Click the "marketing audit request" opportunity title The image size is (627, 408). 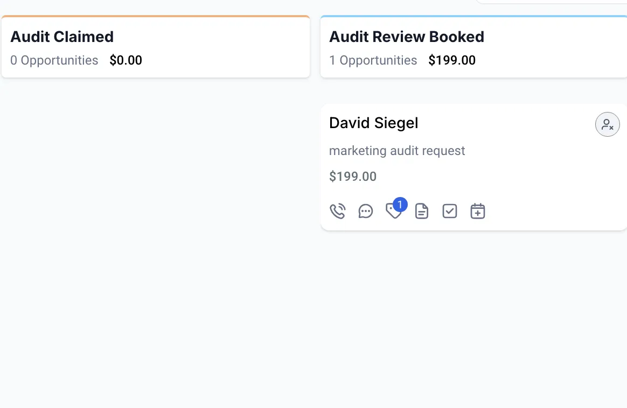(x=397, y=151)
